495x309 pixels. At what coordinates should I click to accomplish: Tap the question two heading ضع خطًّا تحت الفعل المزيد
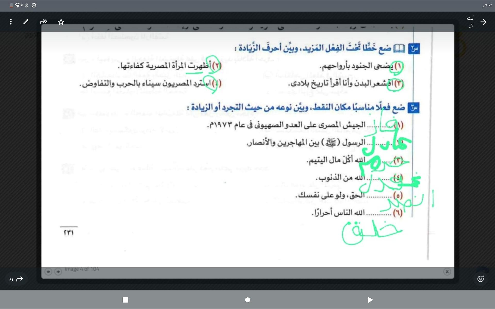pyautogui.click(x=313, y=48)
